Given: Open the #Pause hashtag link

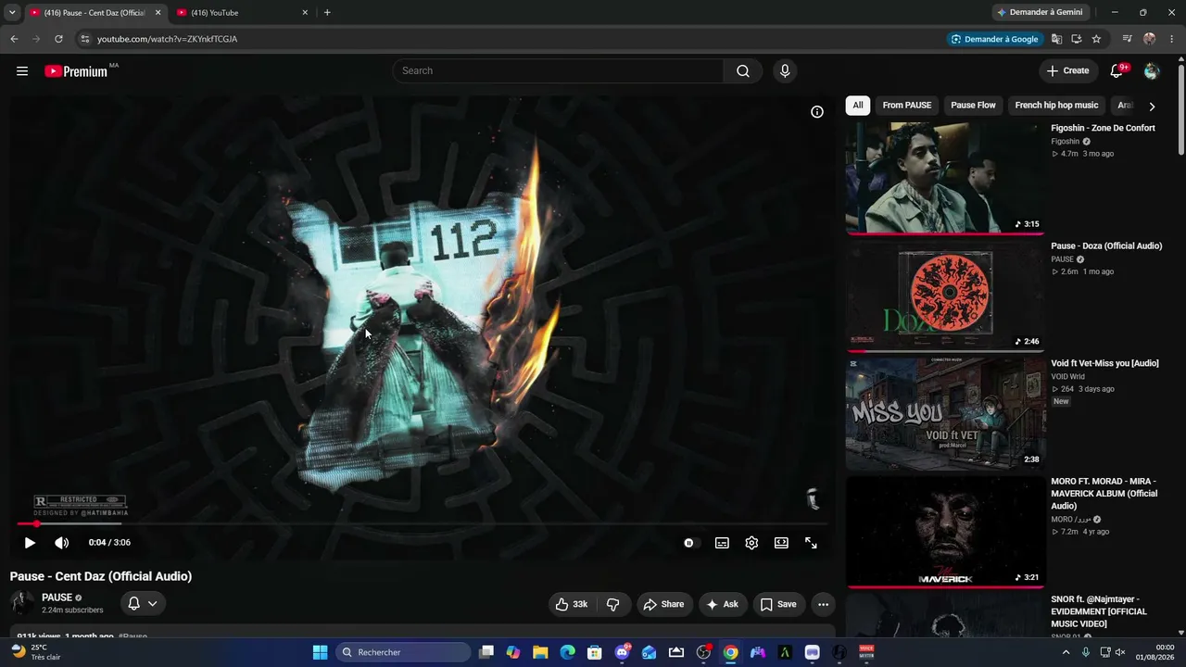Looking at the screenshot, I should [132, 636].
